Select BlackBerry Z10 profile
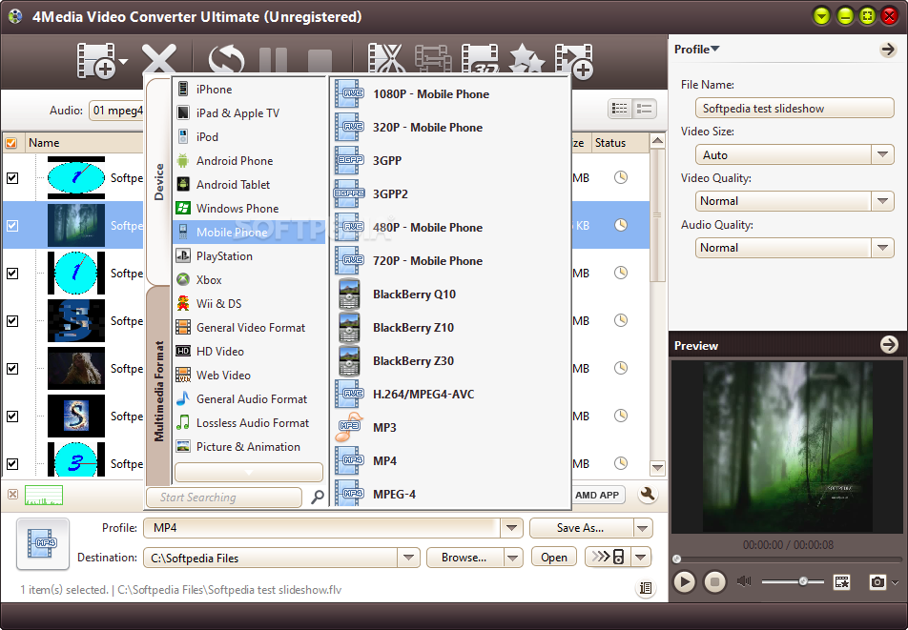Screen dimensions: 908x630 coord(449,328)
